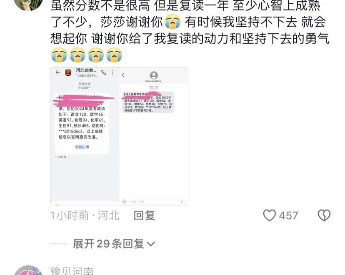Open 豫见河南 user profile name
Viewport: 345px width, 275px height.
click(72, 271)
